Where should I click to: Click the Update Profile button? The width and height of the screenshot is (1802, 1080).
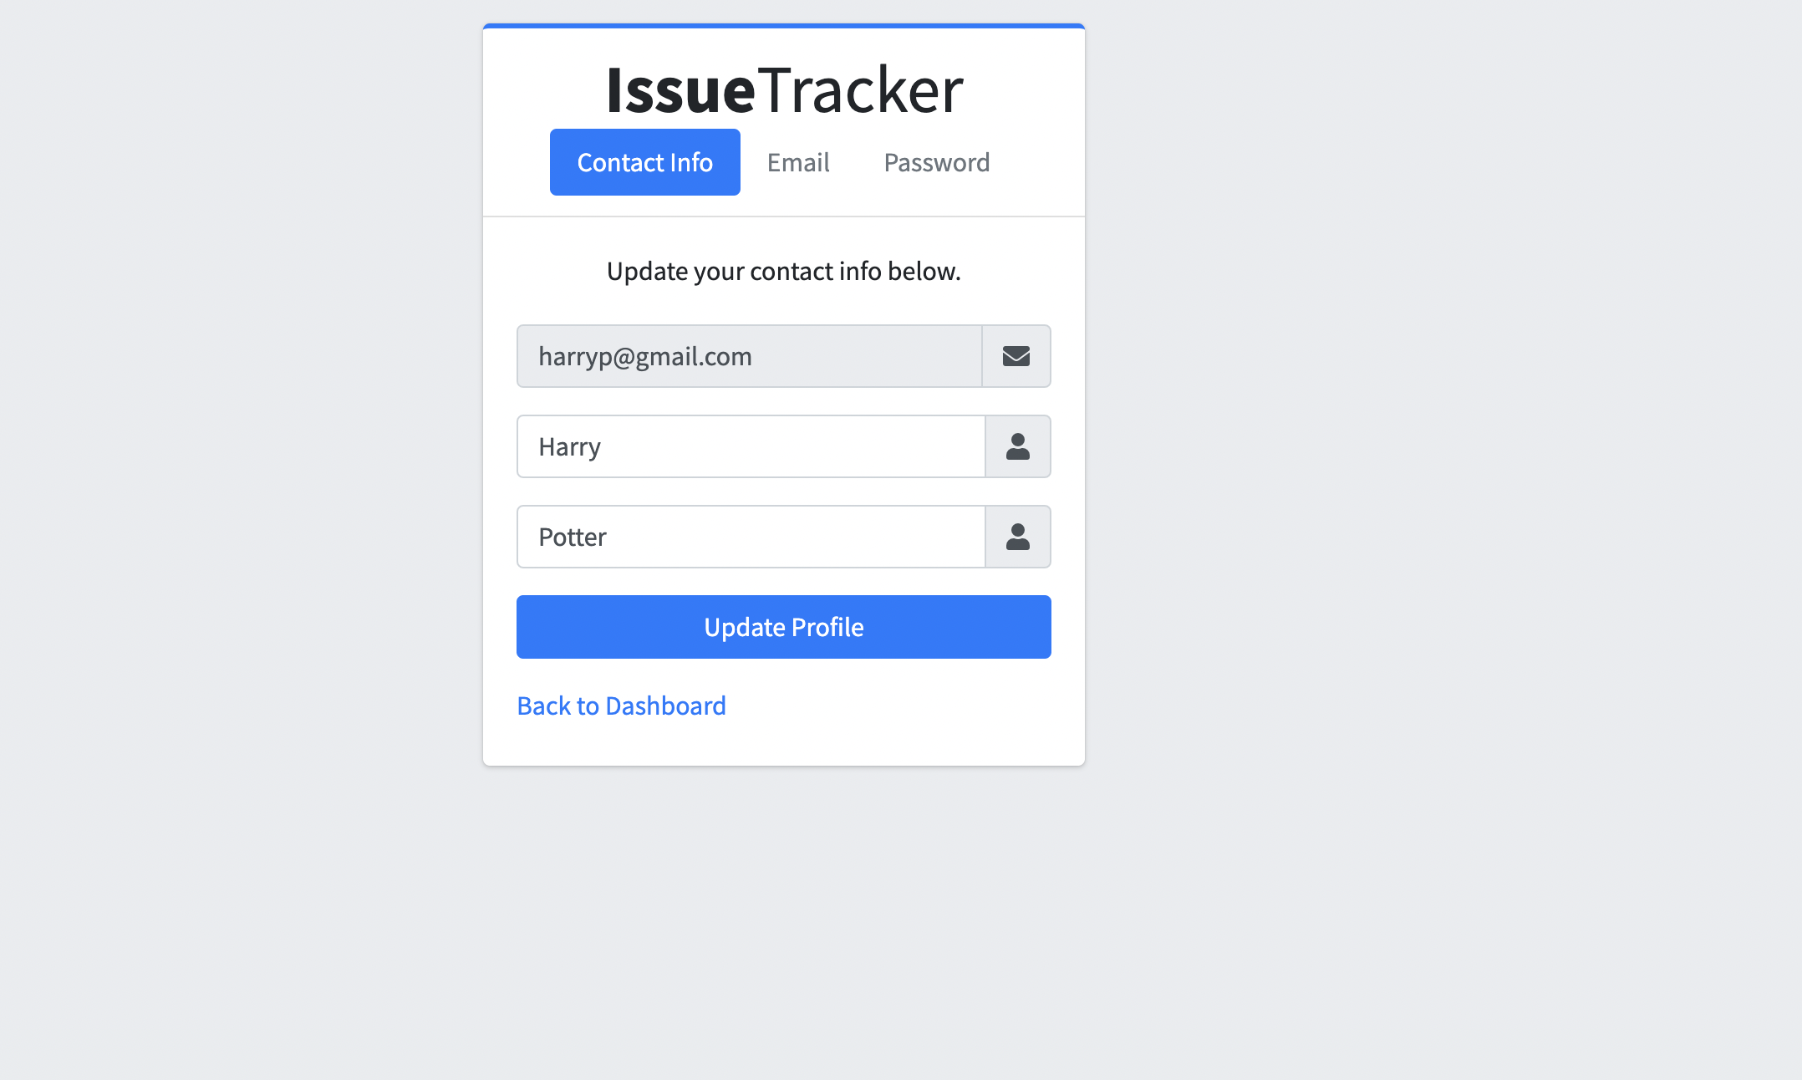pos(784,626)
